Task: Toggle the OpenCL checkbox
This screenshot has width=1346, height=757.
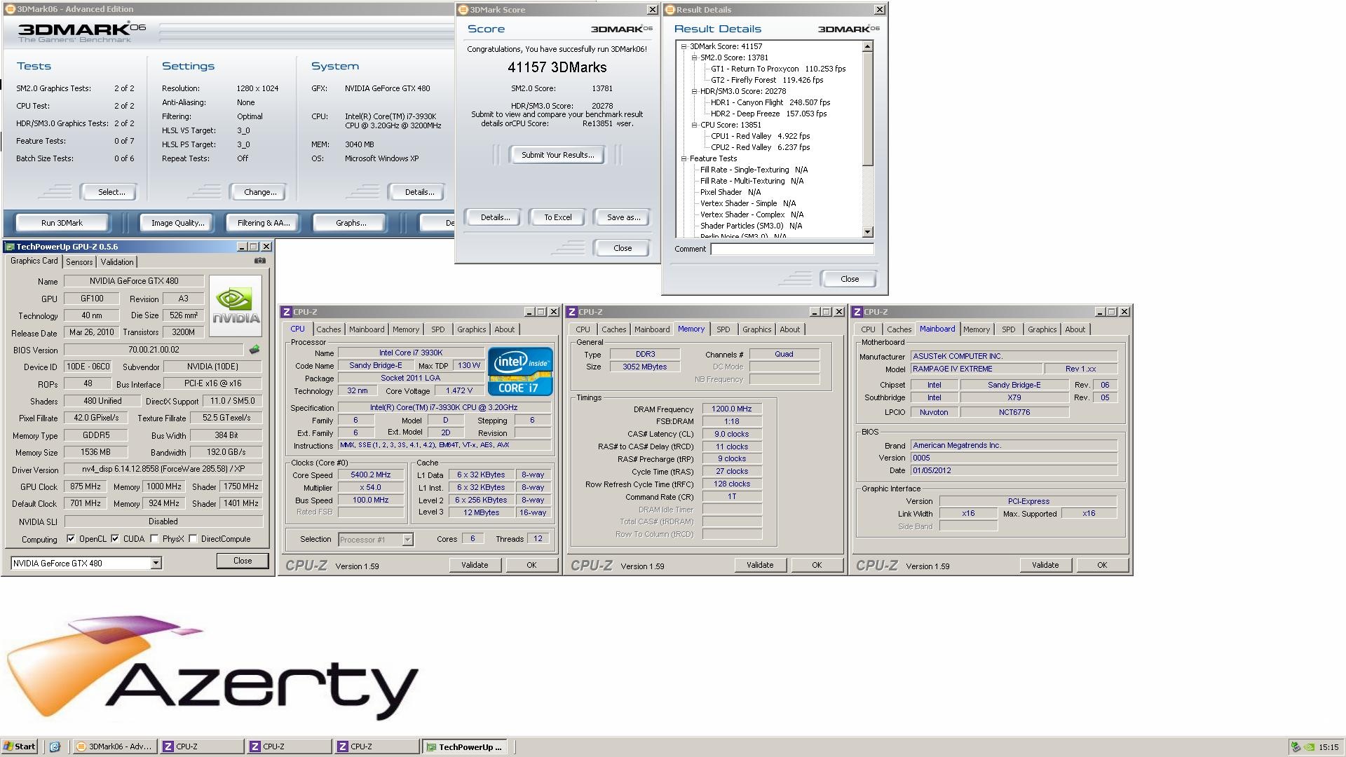Action: click(71, 539)
